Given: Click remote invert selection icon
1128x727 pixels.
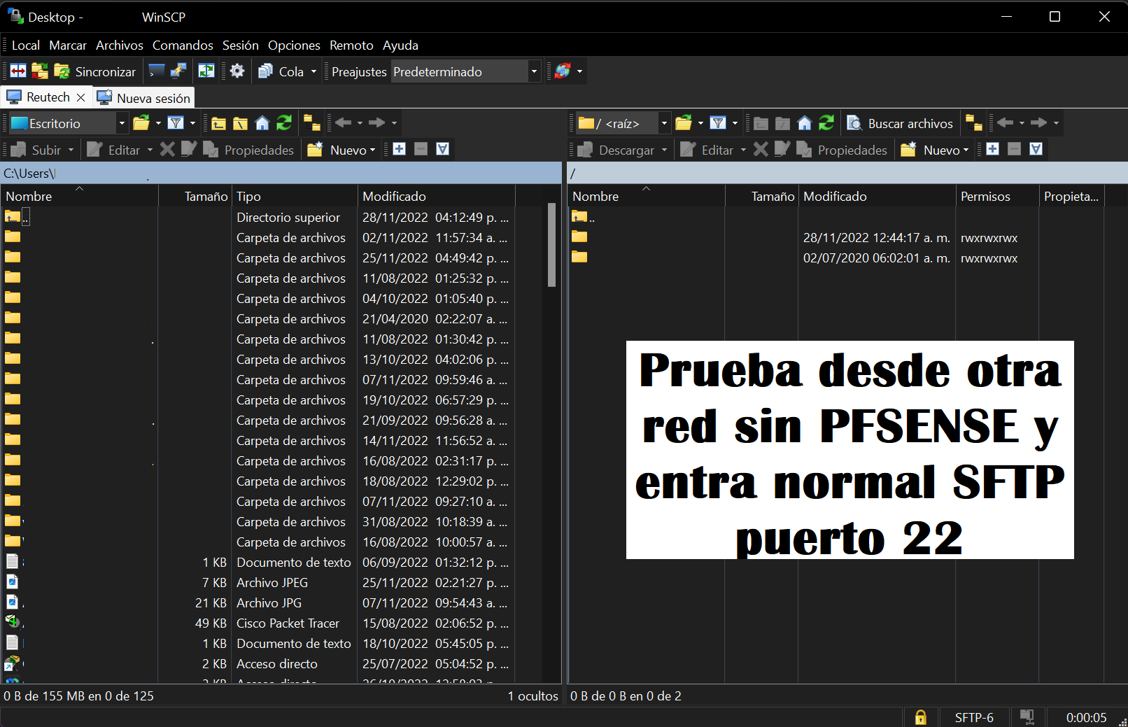Looking at the screenshot, I should click(x=1036, y=149).
